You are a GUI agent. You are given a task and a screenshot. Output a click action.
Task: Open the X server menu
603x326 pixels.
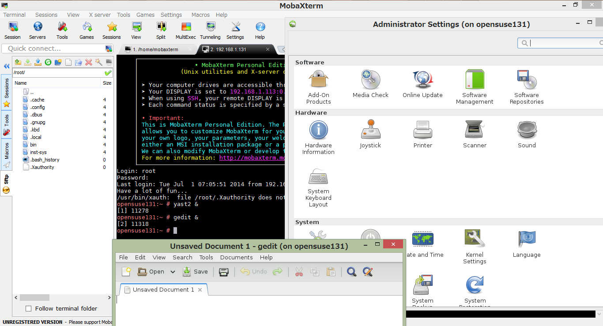click(100, 15)
